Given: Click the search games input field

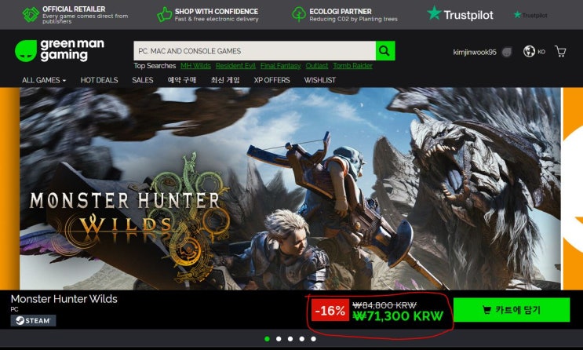Looking at the screenshot, I should coord(255,50).
